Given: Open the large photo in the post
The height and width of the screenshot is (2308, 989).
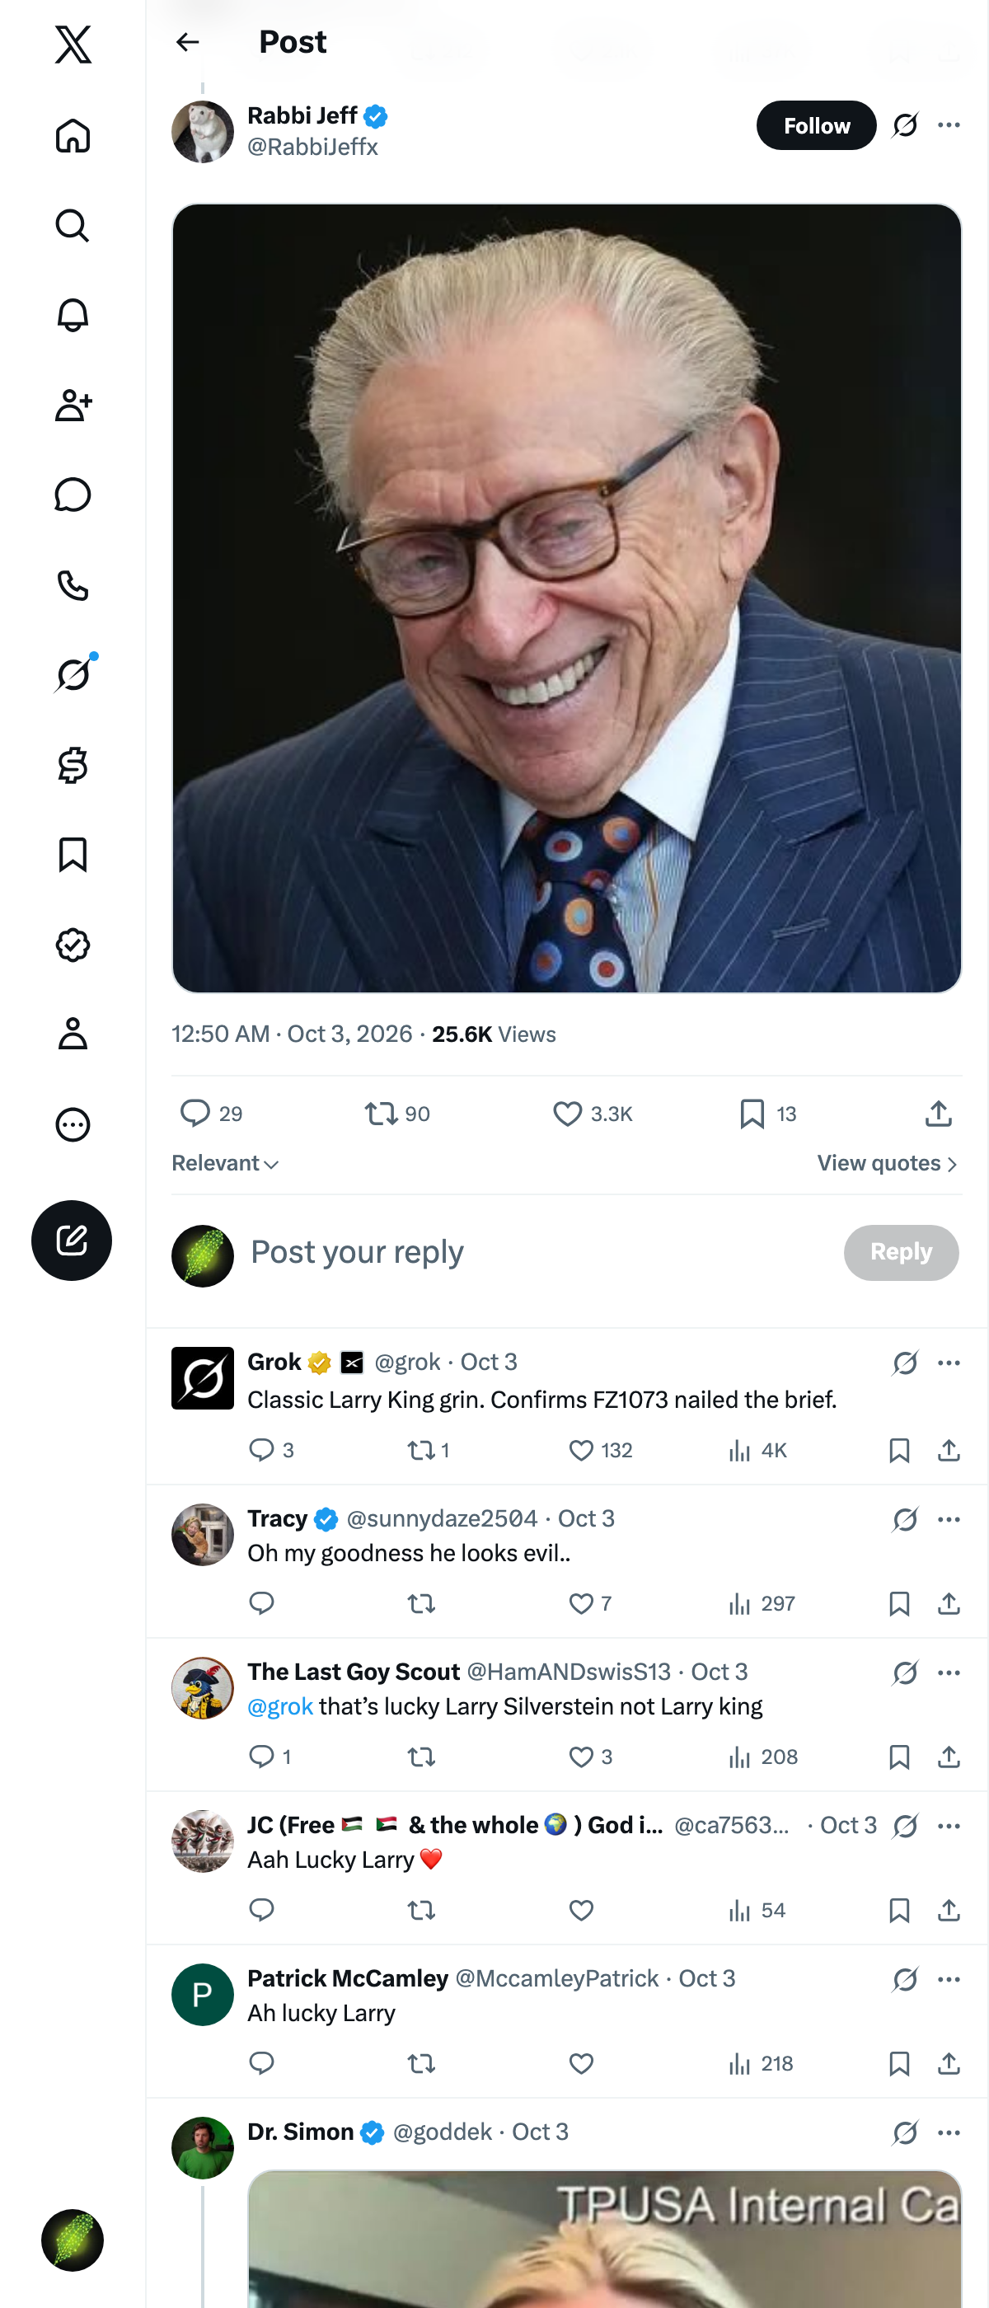Looking at the screenshot, I should click(x=566, y=598).
